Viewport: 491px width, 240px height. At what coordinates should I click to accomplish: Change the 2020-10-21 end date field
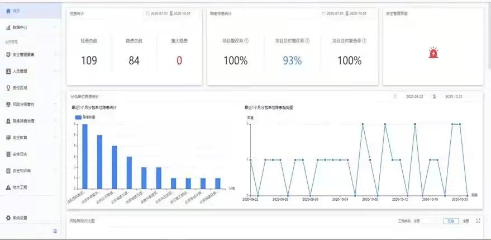(x=454, y=97)
